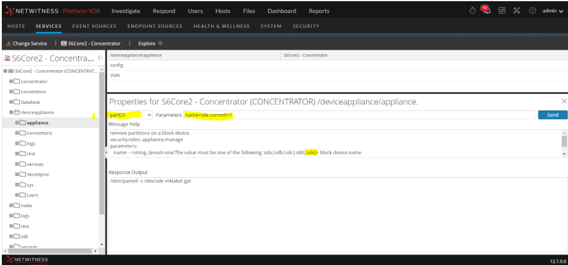Viewport: 568px width, 265px height.
Task: Select the services folder under deviceappliance
Action: pyautogui.click(x=35, y=164)
